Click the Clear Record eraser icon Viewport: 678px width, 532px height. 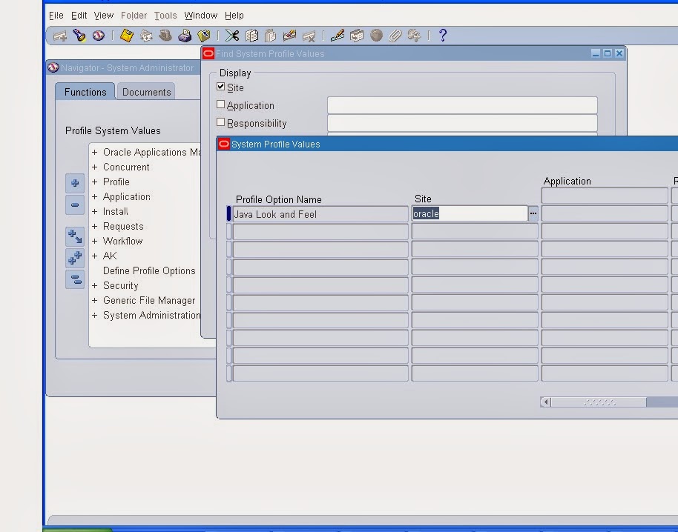click(x=289, y=36)
